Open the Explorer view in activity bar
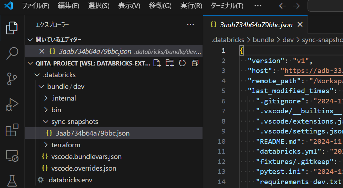The width and height of the screenshot is (343, 188). click(12, 28)
